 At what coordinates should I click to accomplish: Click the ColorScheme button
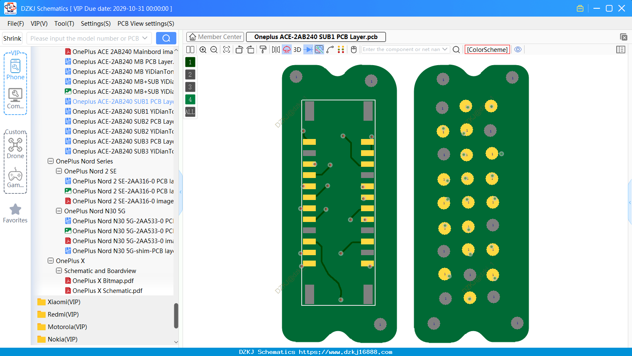[x=487, y=49]
